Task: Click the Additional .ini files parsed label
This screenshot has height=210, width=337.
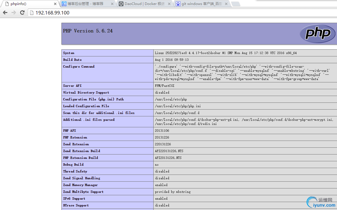Action: 89,120
